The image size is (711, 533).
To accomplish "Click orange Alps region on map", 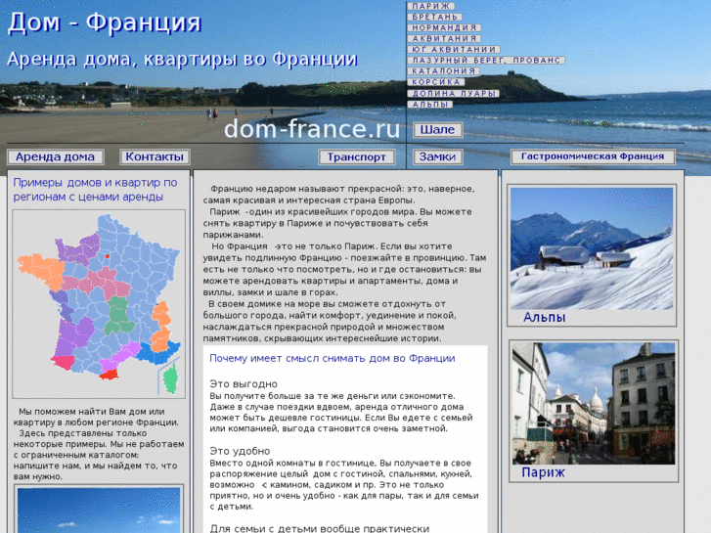I will pos(161,327).
